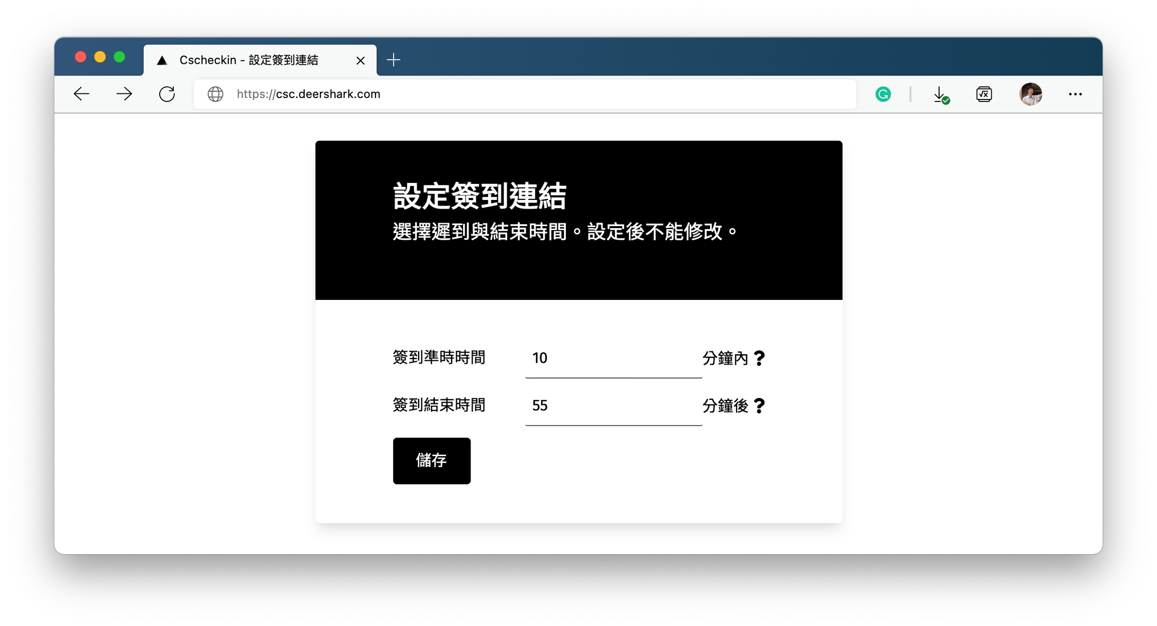Focus the 簽到準時時間 input field
This screenshot has height=626, width=1157.
point(613,358)
